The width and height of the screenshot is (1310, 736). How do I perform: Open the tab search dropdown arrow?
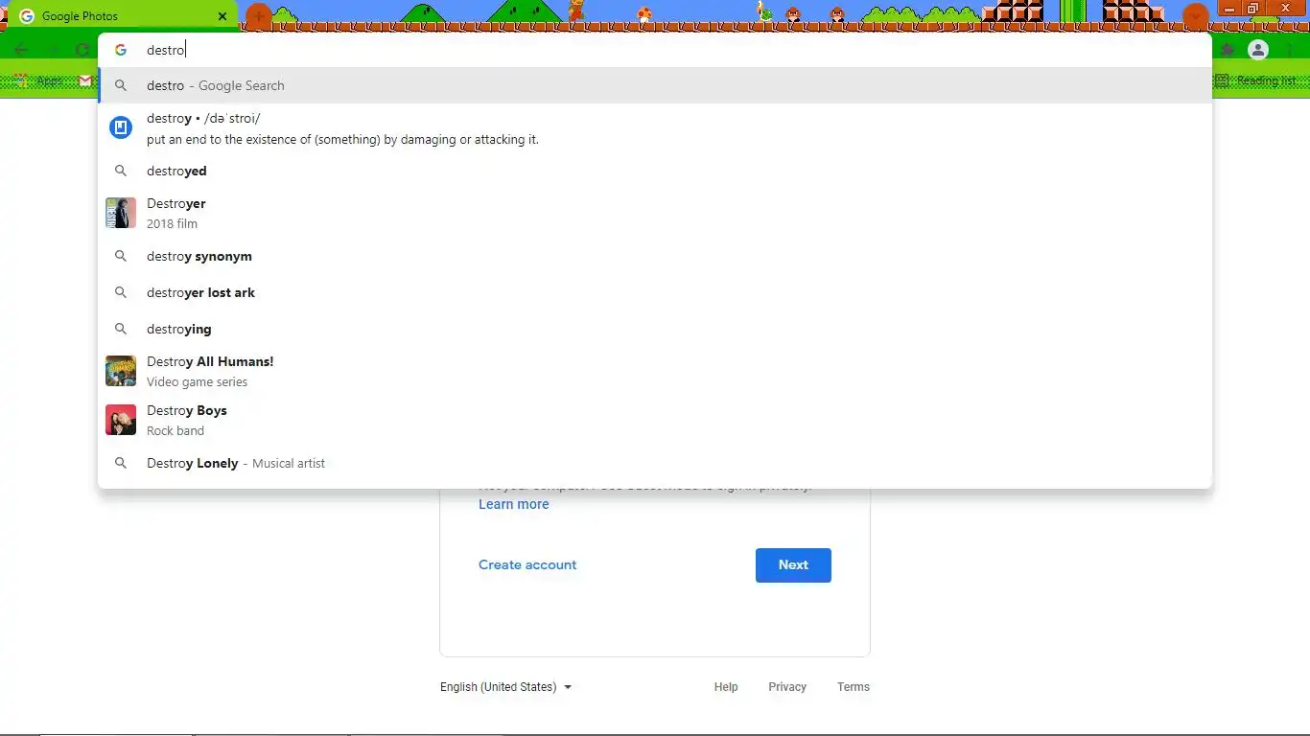[1195, 16]
